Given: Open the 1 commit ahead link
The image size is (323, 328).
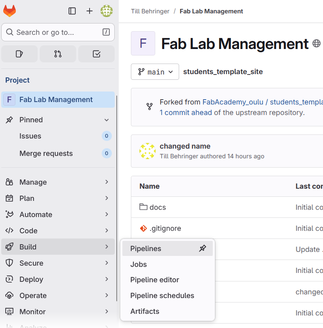Looking at the screenshot, I should pos(186,113).
